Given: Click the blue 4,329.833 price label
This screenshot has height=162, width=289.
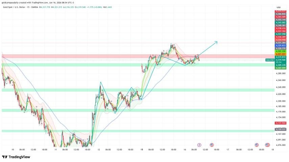Looking at the screenshot, I should pyautogui.click(x=281, y=46).
